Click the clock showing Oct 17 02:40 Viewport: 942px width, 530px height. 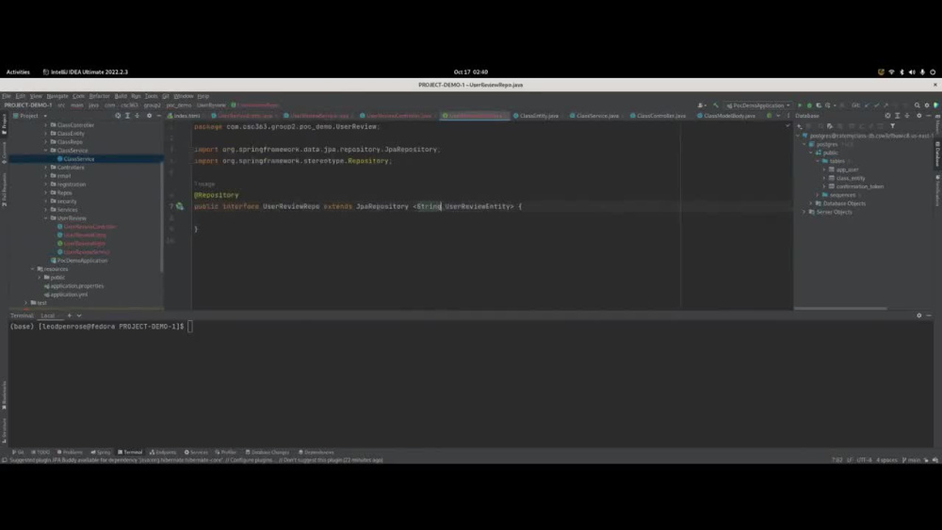(x=471, y=72)
